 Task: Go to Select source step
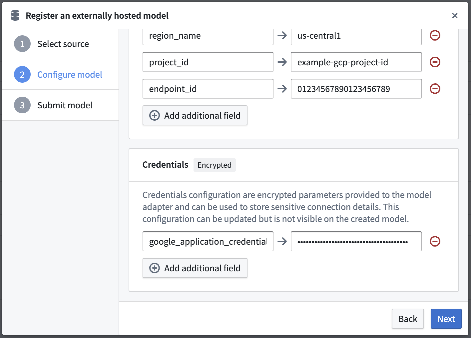click(60, 44)
